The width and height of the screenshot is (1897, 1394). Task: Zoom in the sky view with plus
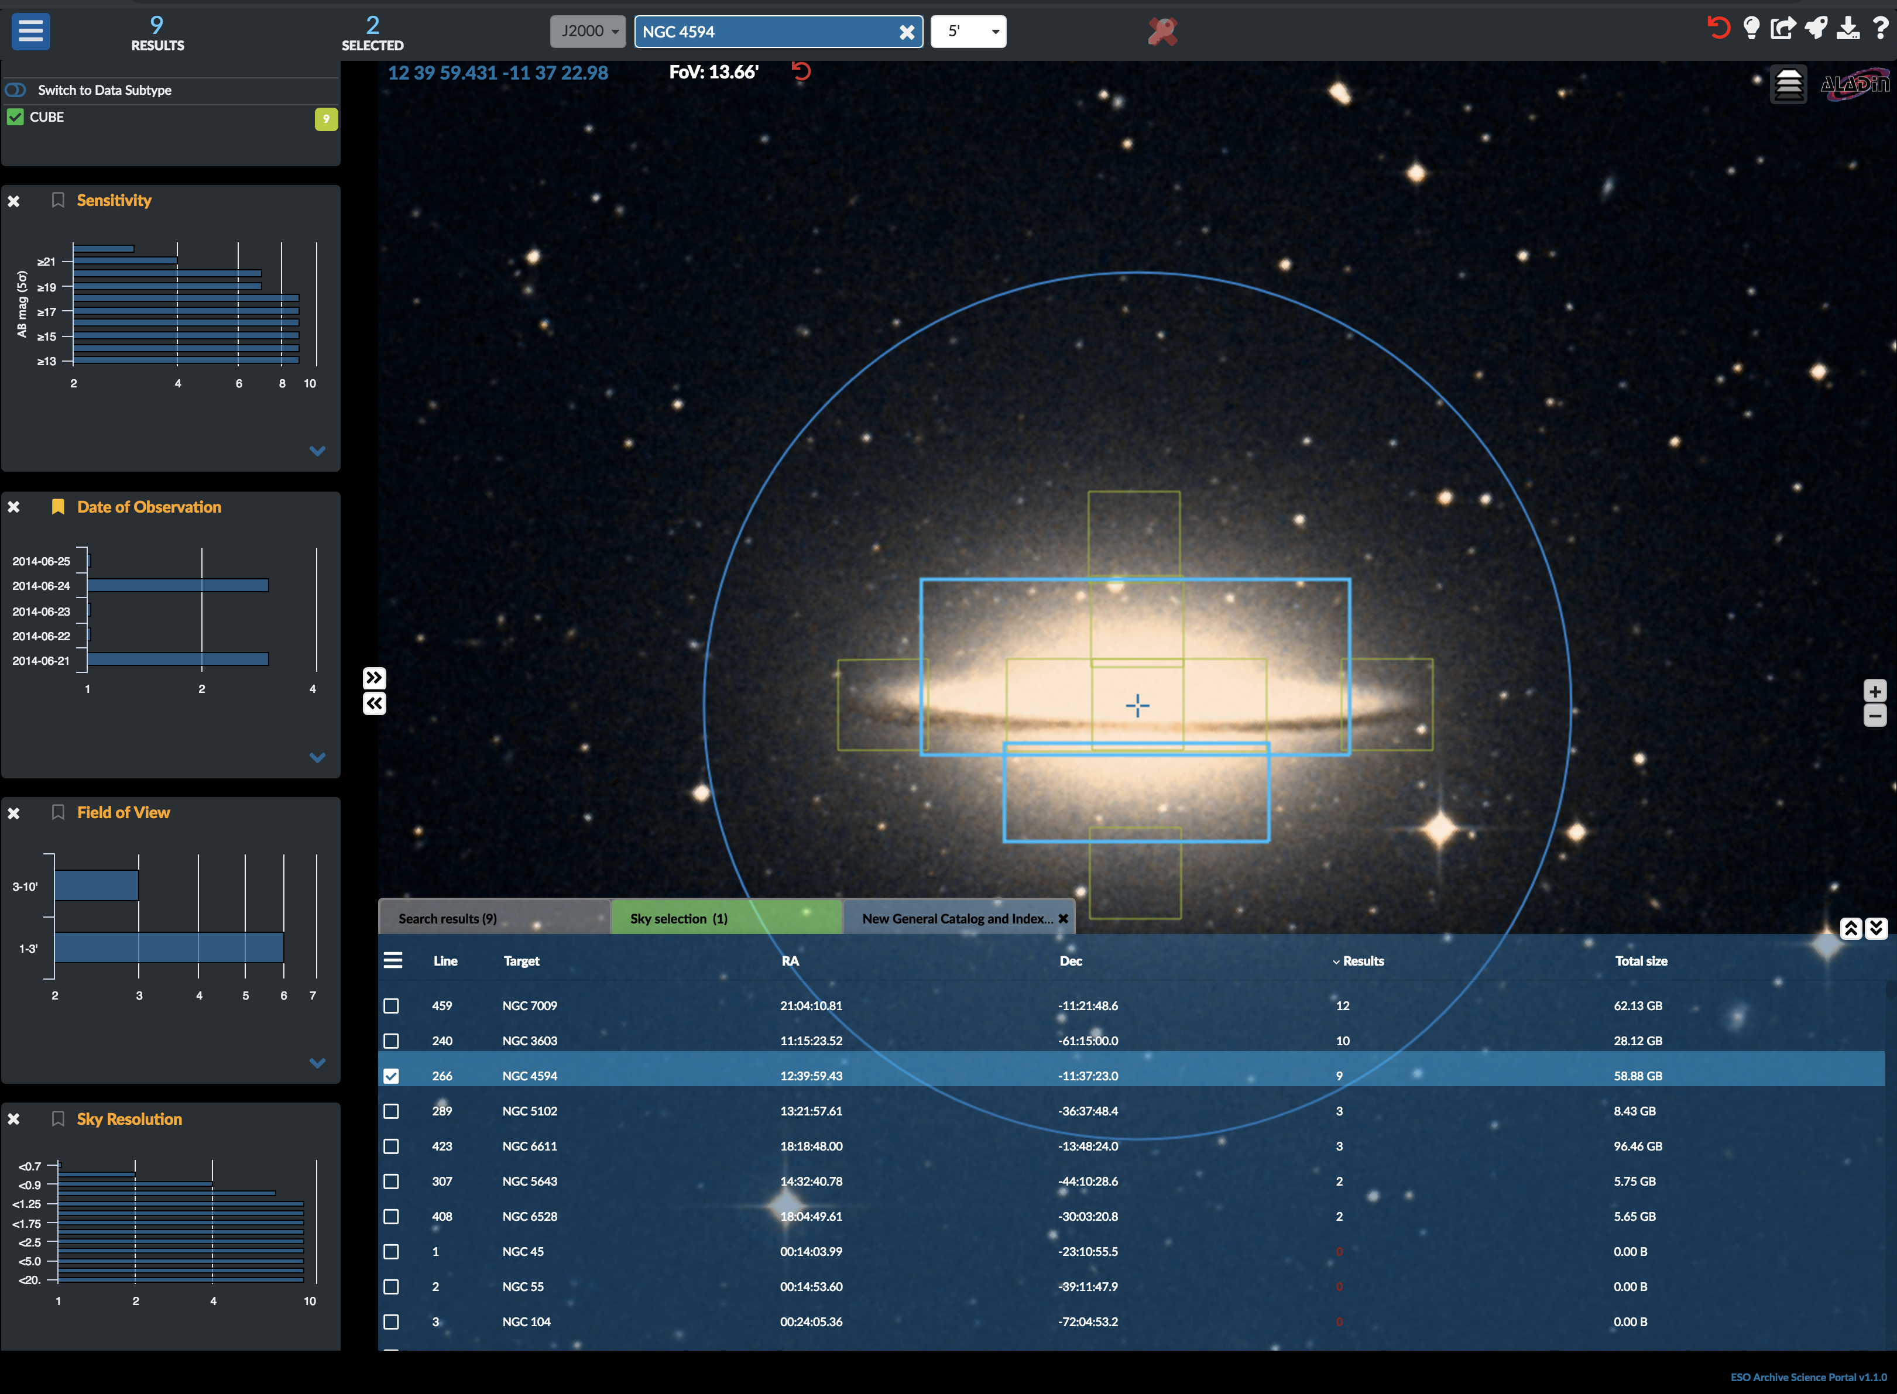point(1874,691)
